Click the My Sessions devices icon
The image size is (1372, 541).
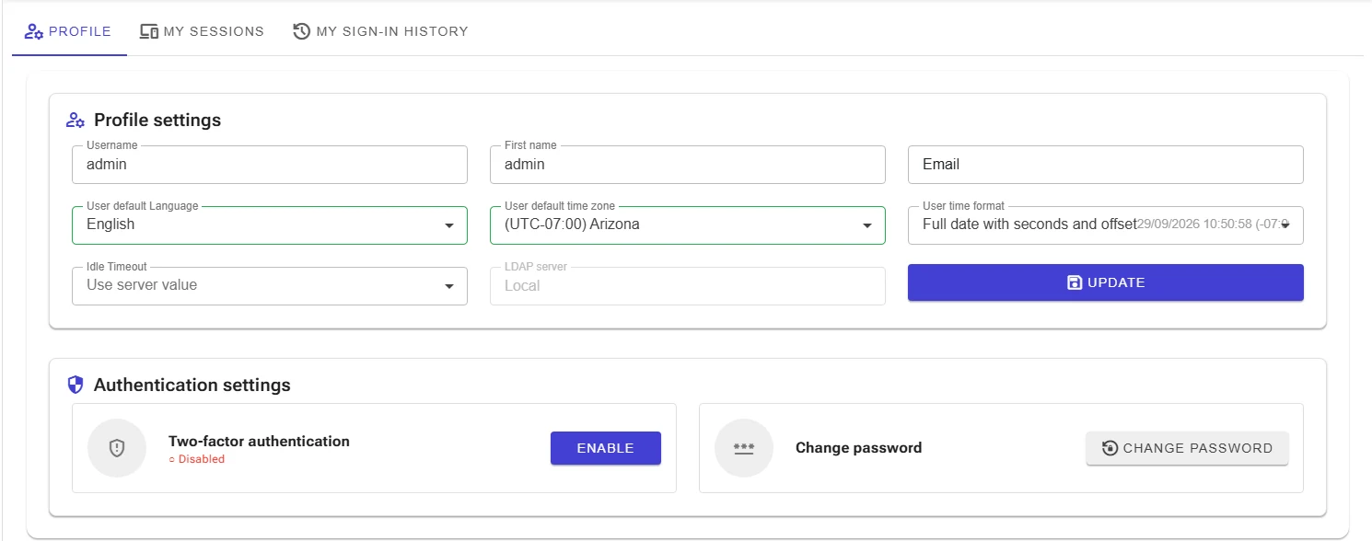click(x=149, y=31)
